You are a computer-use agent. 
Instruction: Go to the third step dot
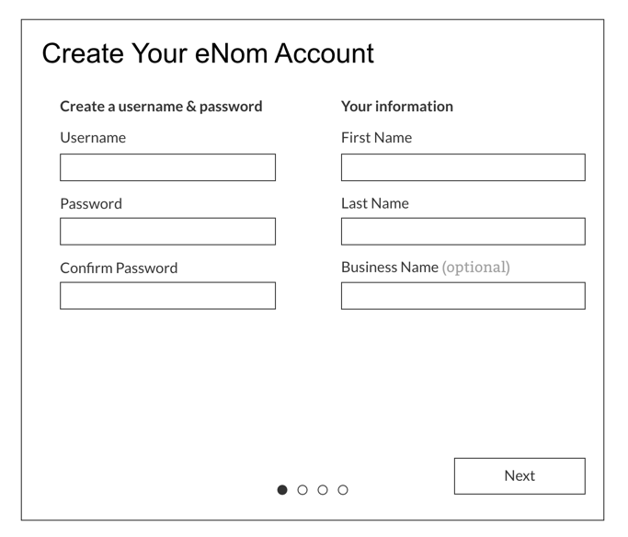pos(323,490)
